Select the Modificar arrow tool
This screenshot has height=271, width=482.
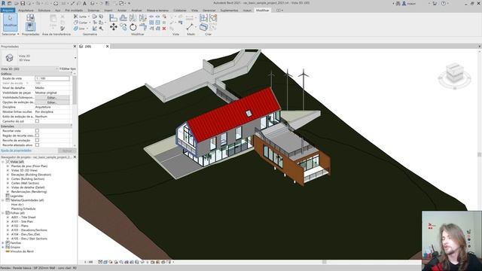click(x=10, y=22)
